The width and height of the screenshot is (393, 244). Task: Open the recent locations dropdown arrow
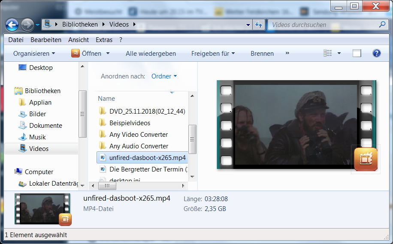38,25
